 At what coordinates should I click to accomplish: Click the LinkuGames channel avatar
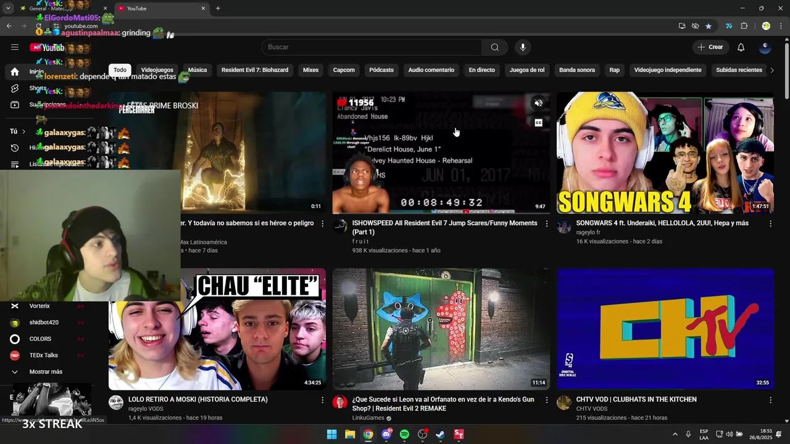[340, 403]
